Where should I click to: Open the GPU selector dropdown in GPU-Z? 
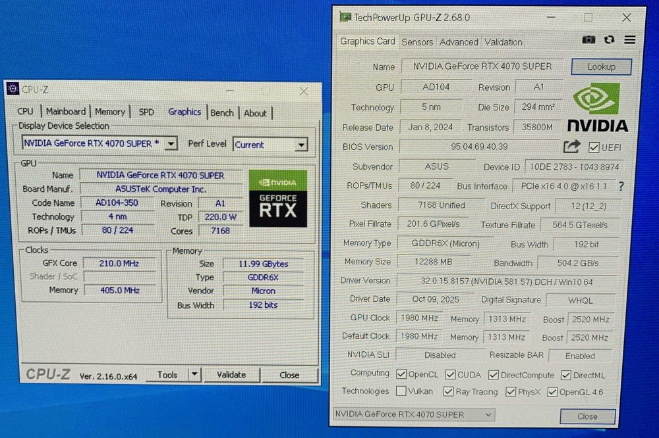(x=414, y=414)
